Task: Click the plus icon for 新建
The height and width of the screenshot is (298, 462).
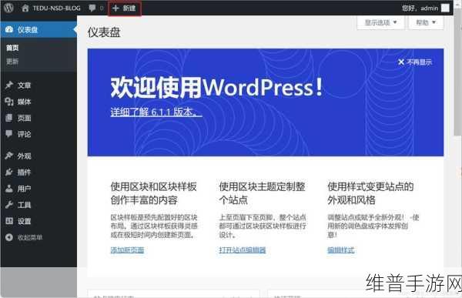Action: pos(115,8)
